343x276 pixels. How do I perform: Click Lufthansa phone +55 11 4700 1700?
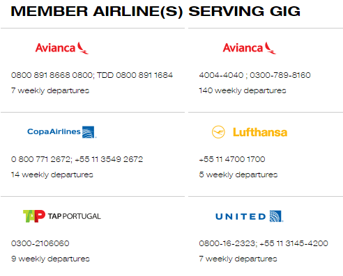point(232,159)
